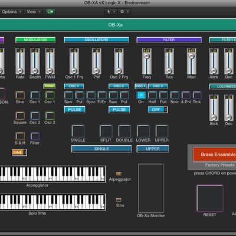The image size is (236, 236).
Task: Click the SPLIT mode square button
Action: pos(106,131)
